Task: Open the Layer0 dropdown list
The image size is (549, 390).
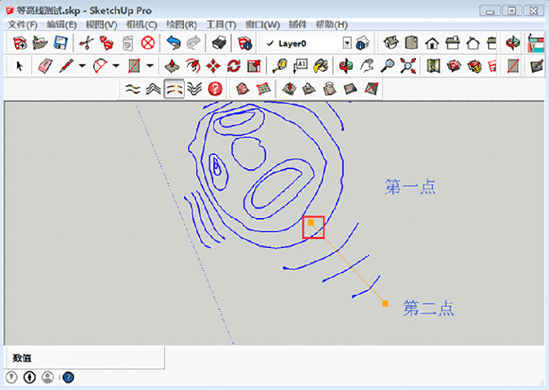Action: click(347, 43)
